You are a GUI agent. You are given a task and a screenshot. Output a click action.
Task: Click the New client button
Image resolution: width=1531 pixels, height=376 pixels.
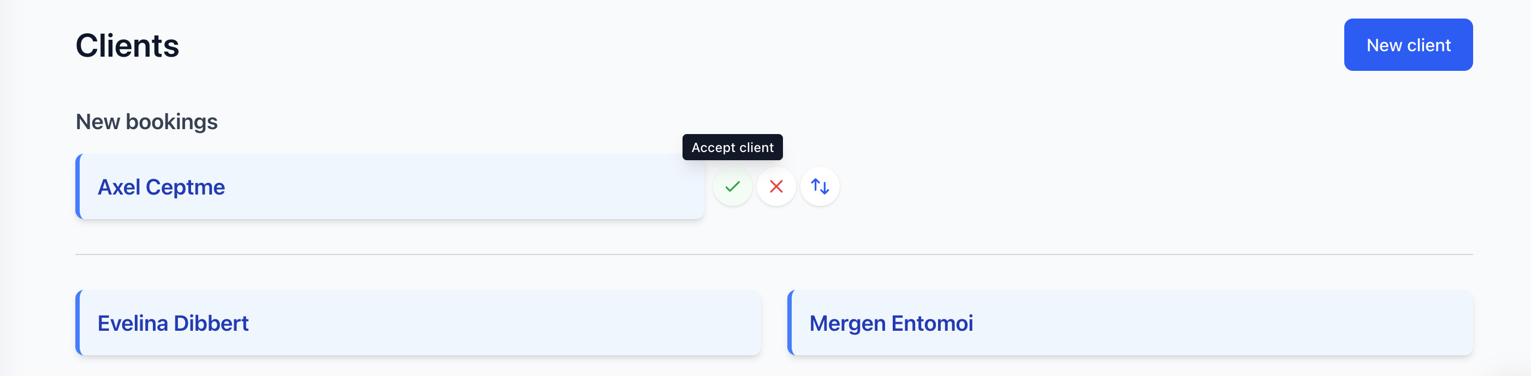(x=1408, y=45)
